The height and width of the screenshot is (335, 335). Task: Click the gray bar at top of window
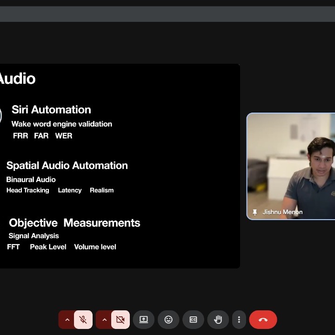(x=167, y=14)
